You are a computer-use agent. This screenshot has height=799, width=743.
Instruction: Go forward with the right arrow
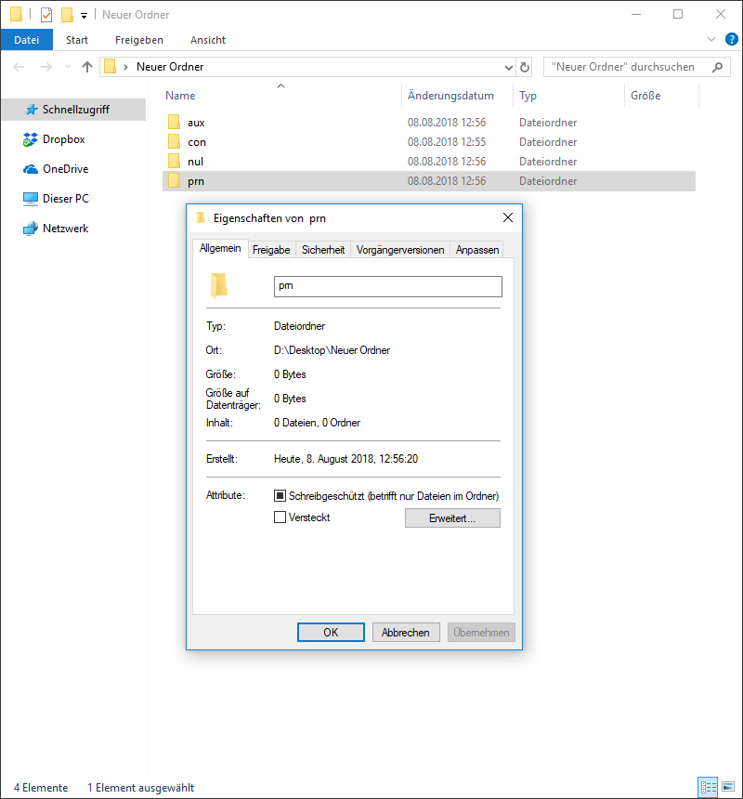tap(46, 67)
